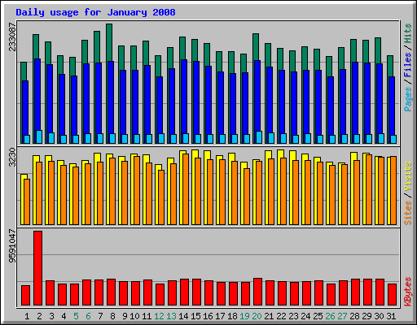Select day label 22 on the x-axis

point(281,316)
